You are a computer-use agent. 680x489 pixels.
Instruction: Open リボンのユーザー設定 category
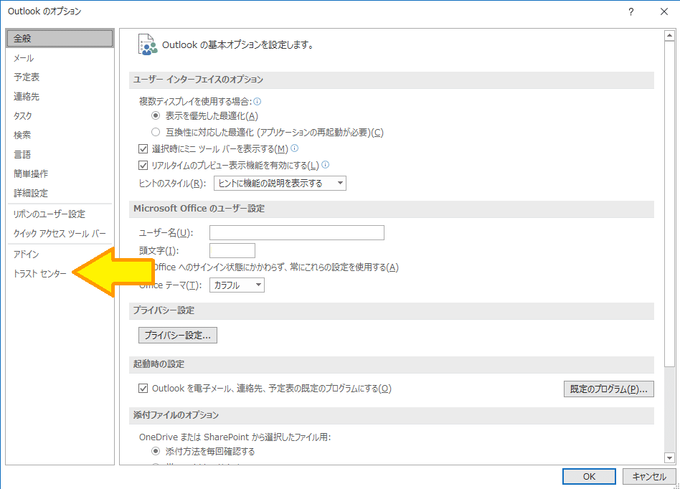pyautogui.click(x=60, y=214)
